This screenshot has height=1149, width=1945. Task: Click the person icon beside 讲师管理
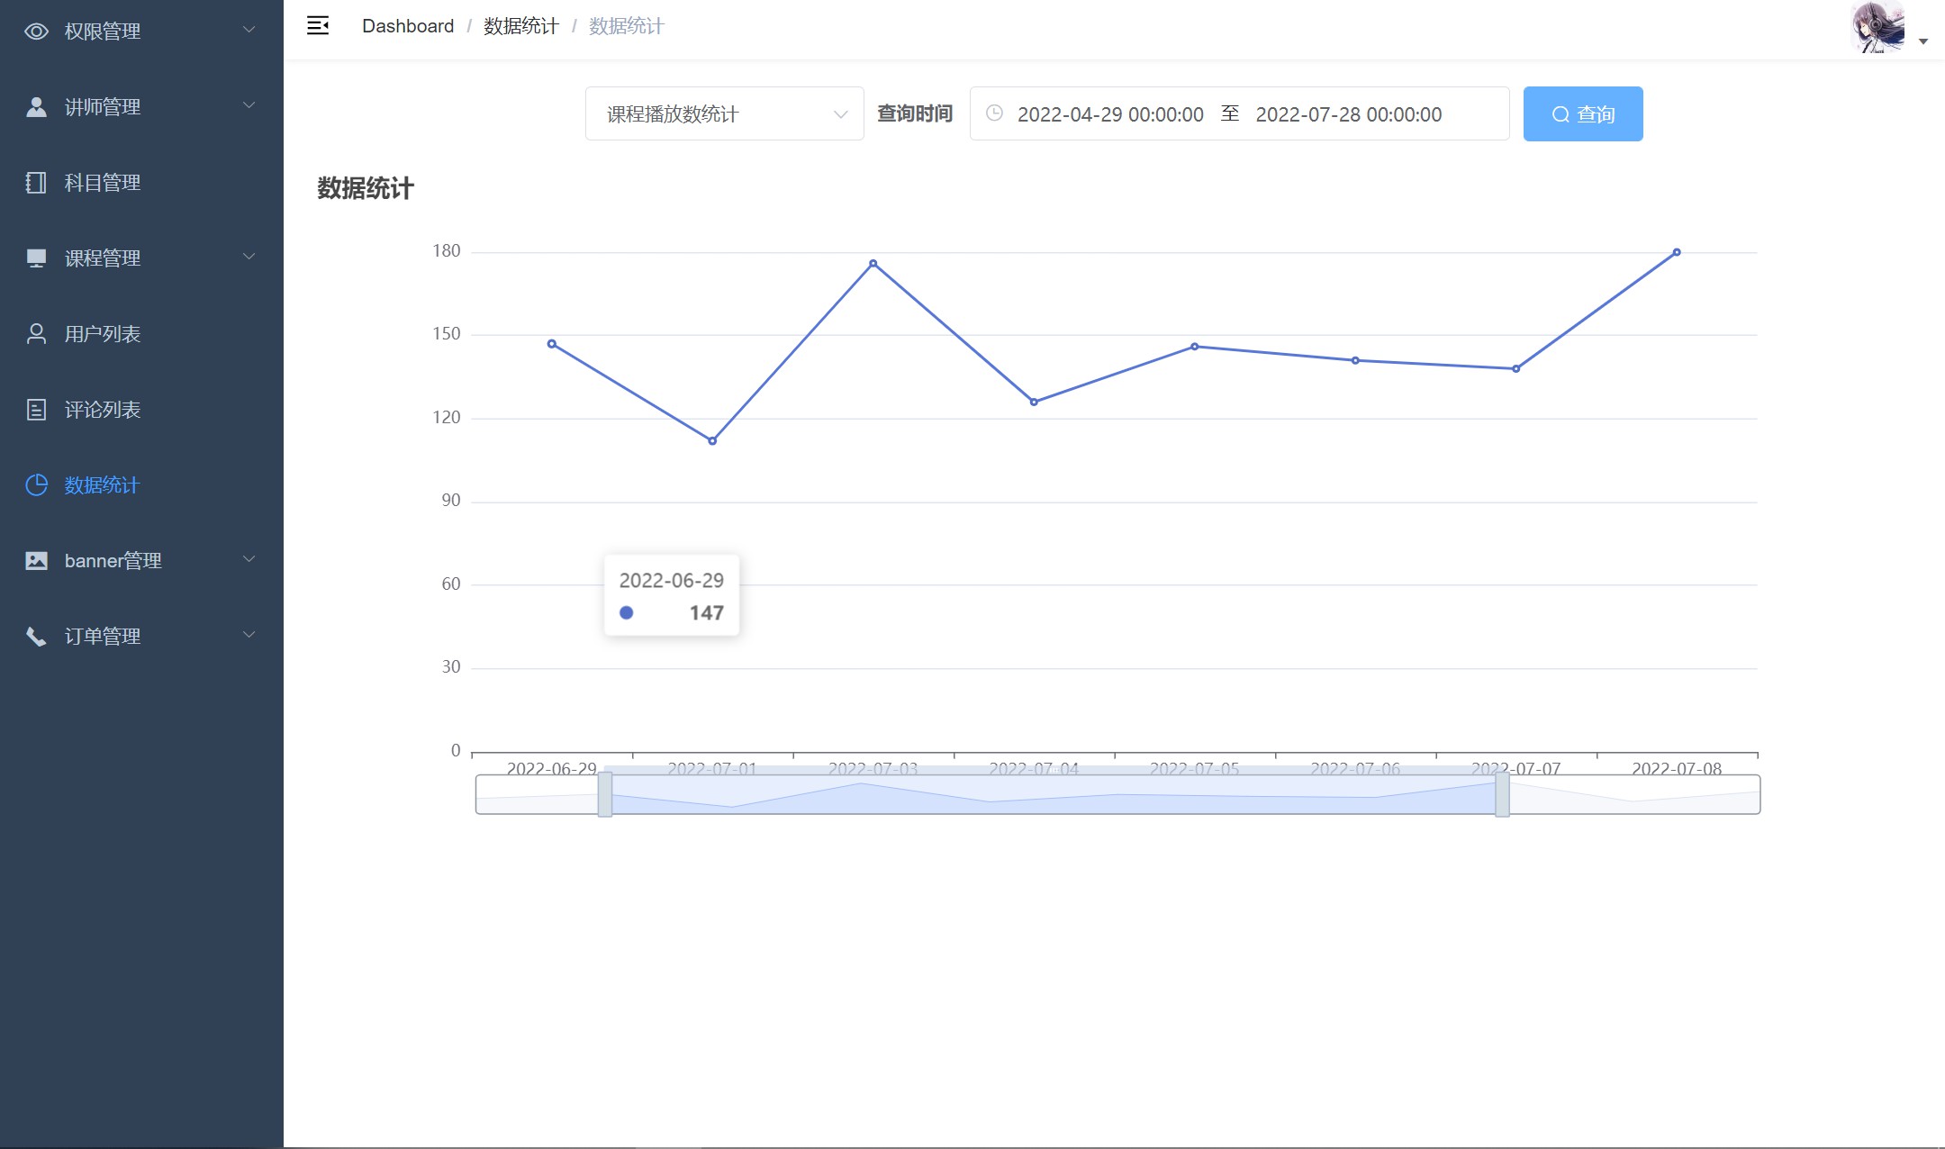[x=36, y=107]
